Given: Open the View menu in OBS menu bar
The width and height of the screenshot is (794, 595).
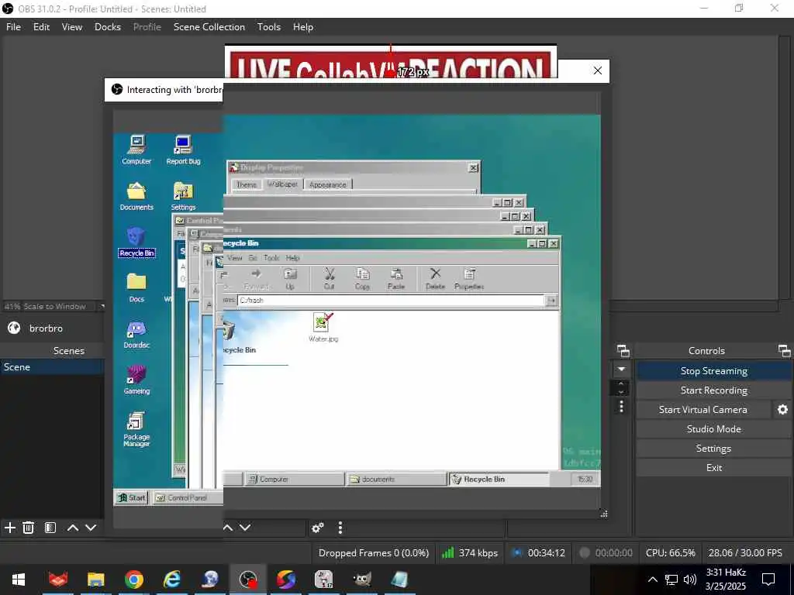Looking at the screenshot, I should click(x=72, y=27).
